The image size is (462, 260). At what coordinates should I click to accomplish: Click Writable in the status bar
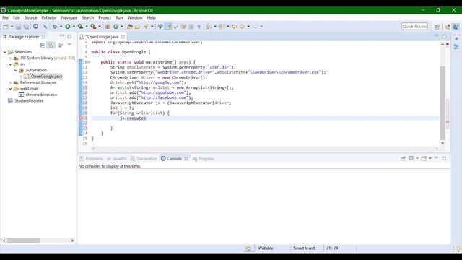pyautogui.click(x=266, y=248)
